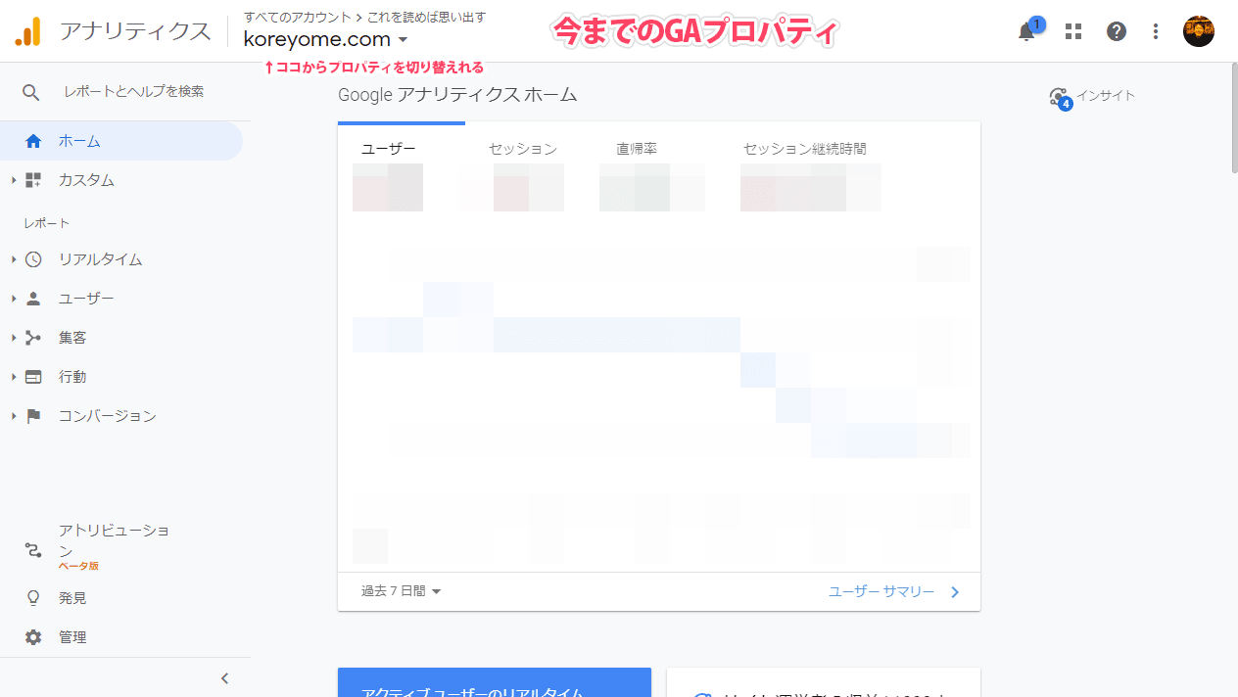Expand the リアルタイム section arrow

14,259
